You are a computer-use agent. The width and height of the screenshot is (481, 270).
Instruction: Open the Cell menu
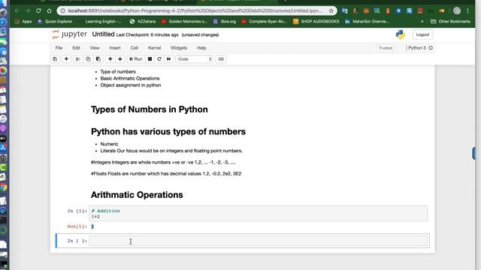pyautogui.click(x=135, y=48)
